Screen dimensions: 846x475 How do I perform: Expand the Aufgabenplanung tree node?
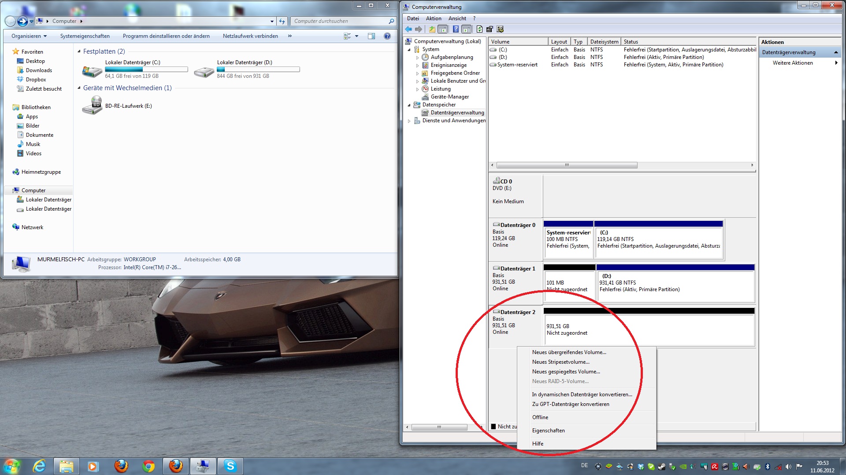[417, 58]
